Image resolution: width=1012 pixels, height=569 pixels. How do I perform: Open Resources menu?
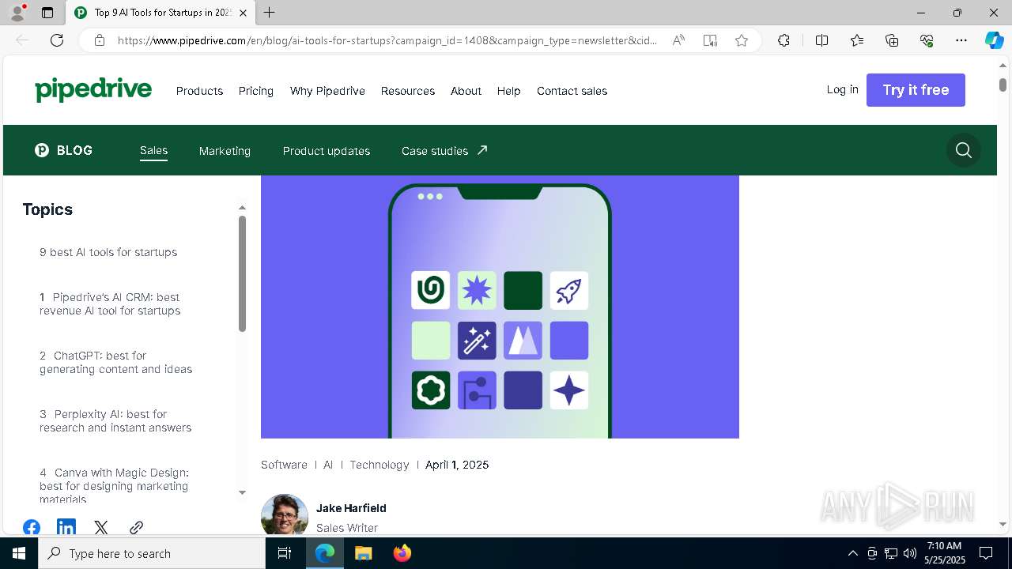(x=408, y=91)
